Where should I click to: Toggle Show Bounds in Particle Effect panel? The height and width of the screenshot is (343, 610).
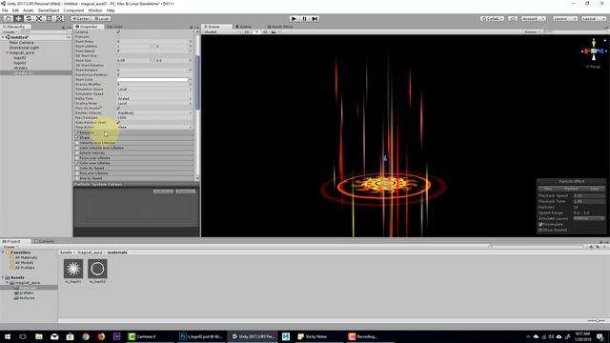click(540, 231)
